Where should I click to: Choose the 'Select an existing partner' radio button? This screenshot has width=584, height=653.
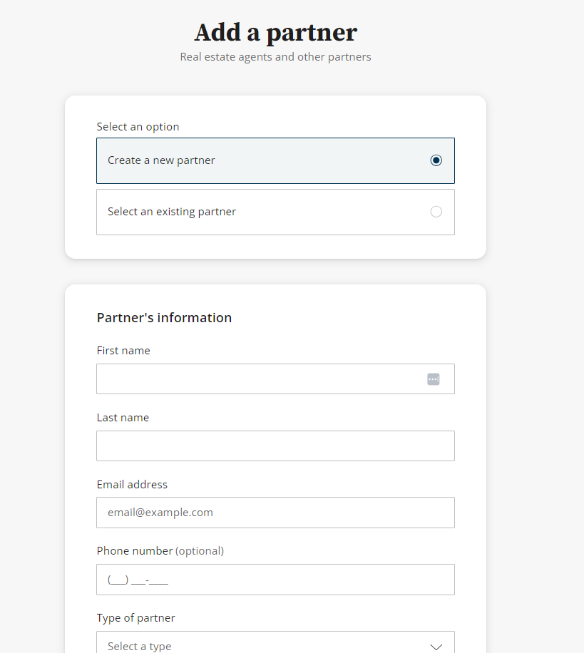[436, 212]
